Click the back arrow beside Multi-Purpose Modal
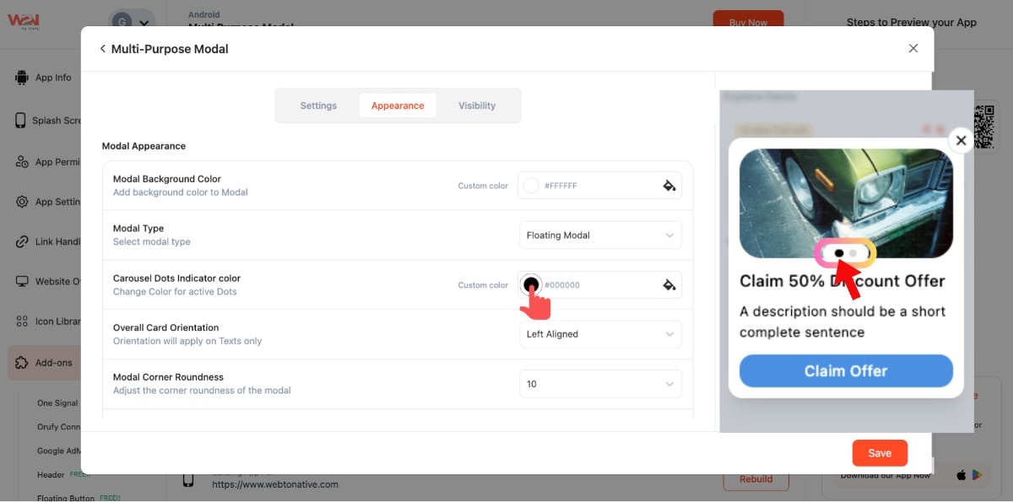 (102, 49)
